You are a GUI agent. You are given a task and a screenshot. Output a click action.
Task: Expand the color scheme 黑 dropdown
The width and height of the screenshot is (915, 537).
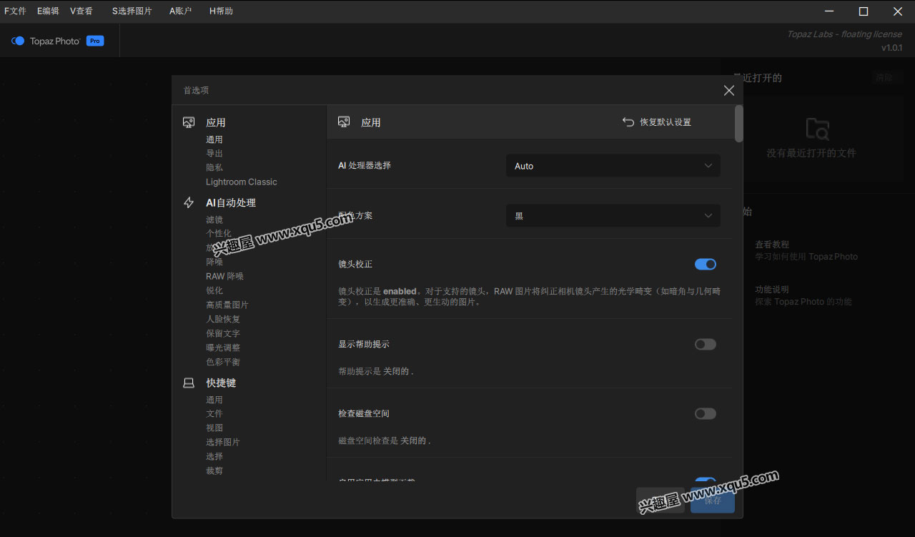(x=613, y=215)
